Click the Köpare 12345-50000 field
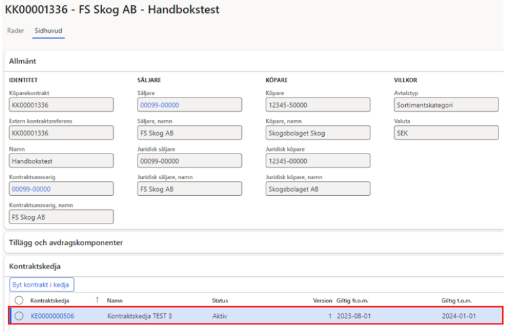Screen dimensions: 510x332 [x=318, y=105]
